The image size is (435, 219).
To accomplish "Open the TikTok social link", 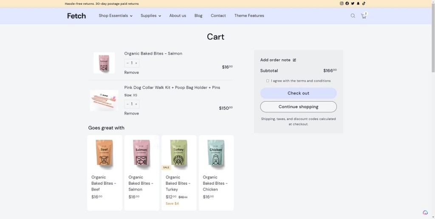I will tap(364, 3).
